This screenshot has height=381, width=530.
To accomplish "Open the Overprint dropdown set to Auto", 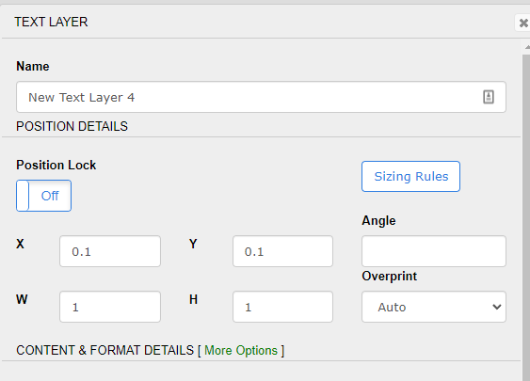I will (434, 307).
